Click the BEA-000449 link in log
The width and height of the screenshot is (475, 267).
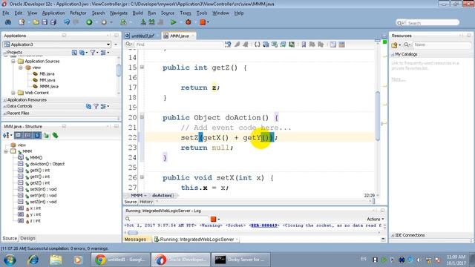coord(264,225)
